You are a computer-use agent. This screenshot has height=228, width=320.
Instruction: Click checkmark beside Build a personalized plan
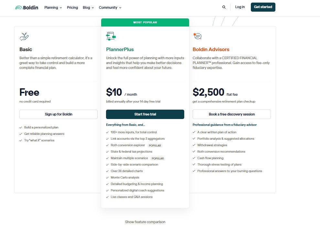pyautogui.click(x=21, y=127)
